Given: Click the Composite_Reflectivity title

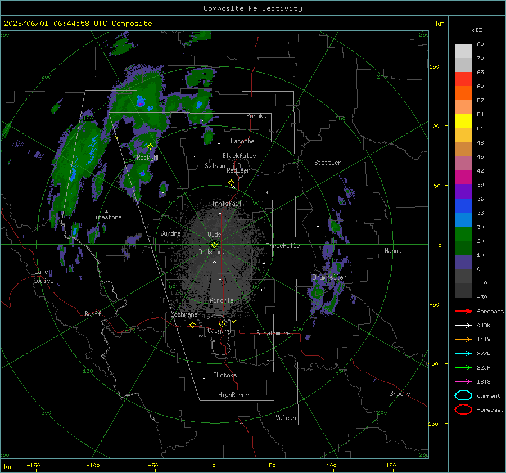Looking at the screenshot, I should point(253,8).
